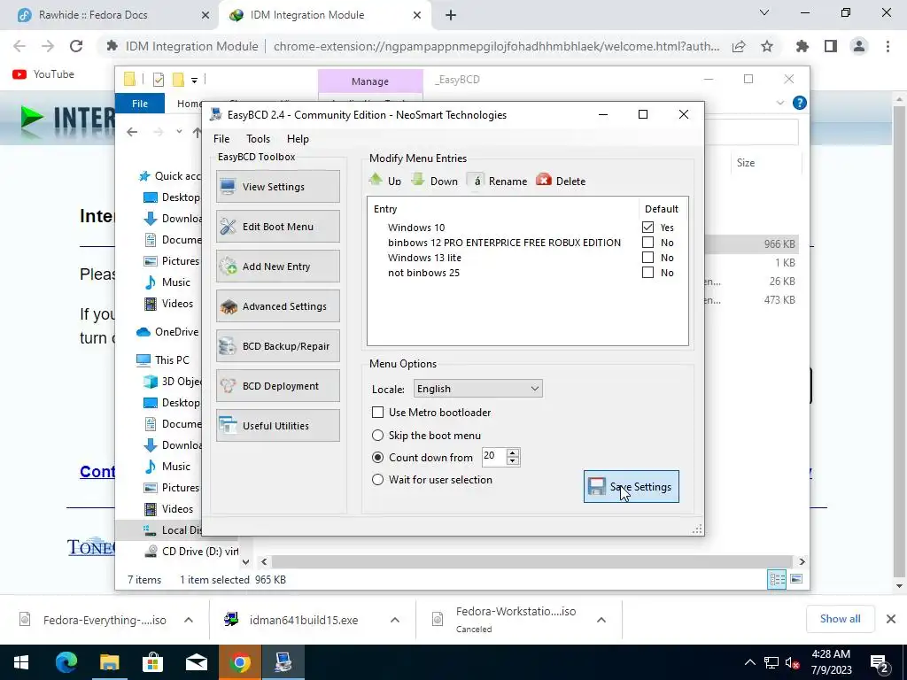Viewport: 907px width, 680px height.
Task: Open File tab in File Explorer ribbon
Action: point(140,104)
